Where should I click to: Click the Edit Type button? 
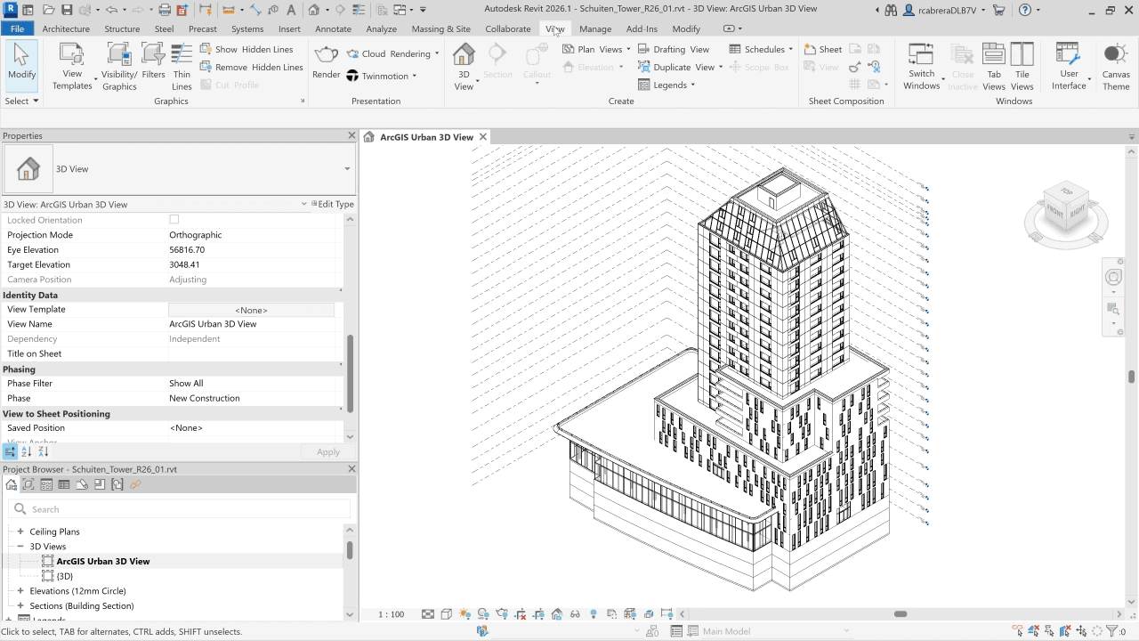pyautogui.click(x=333, y=205)
